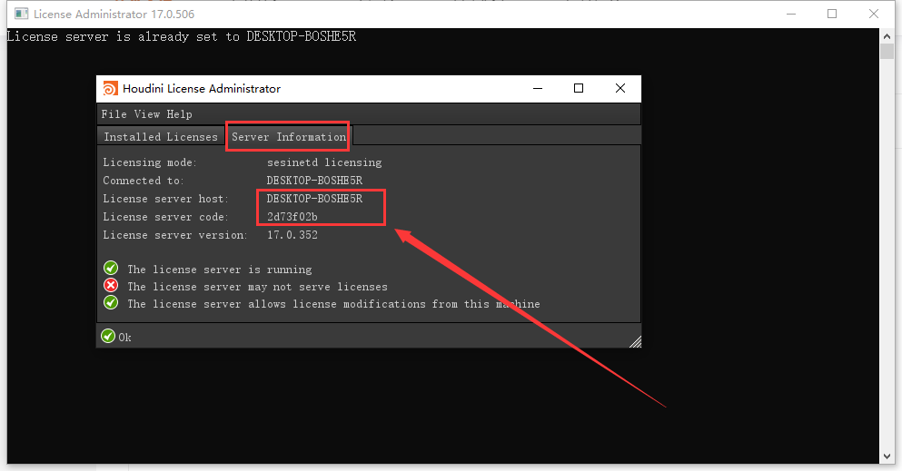Click red X next to 'may not serve licenses'

pos(111,286)
